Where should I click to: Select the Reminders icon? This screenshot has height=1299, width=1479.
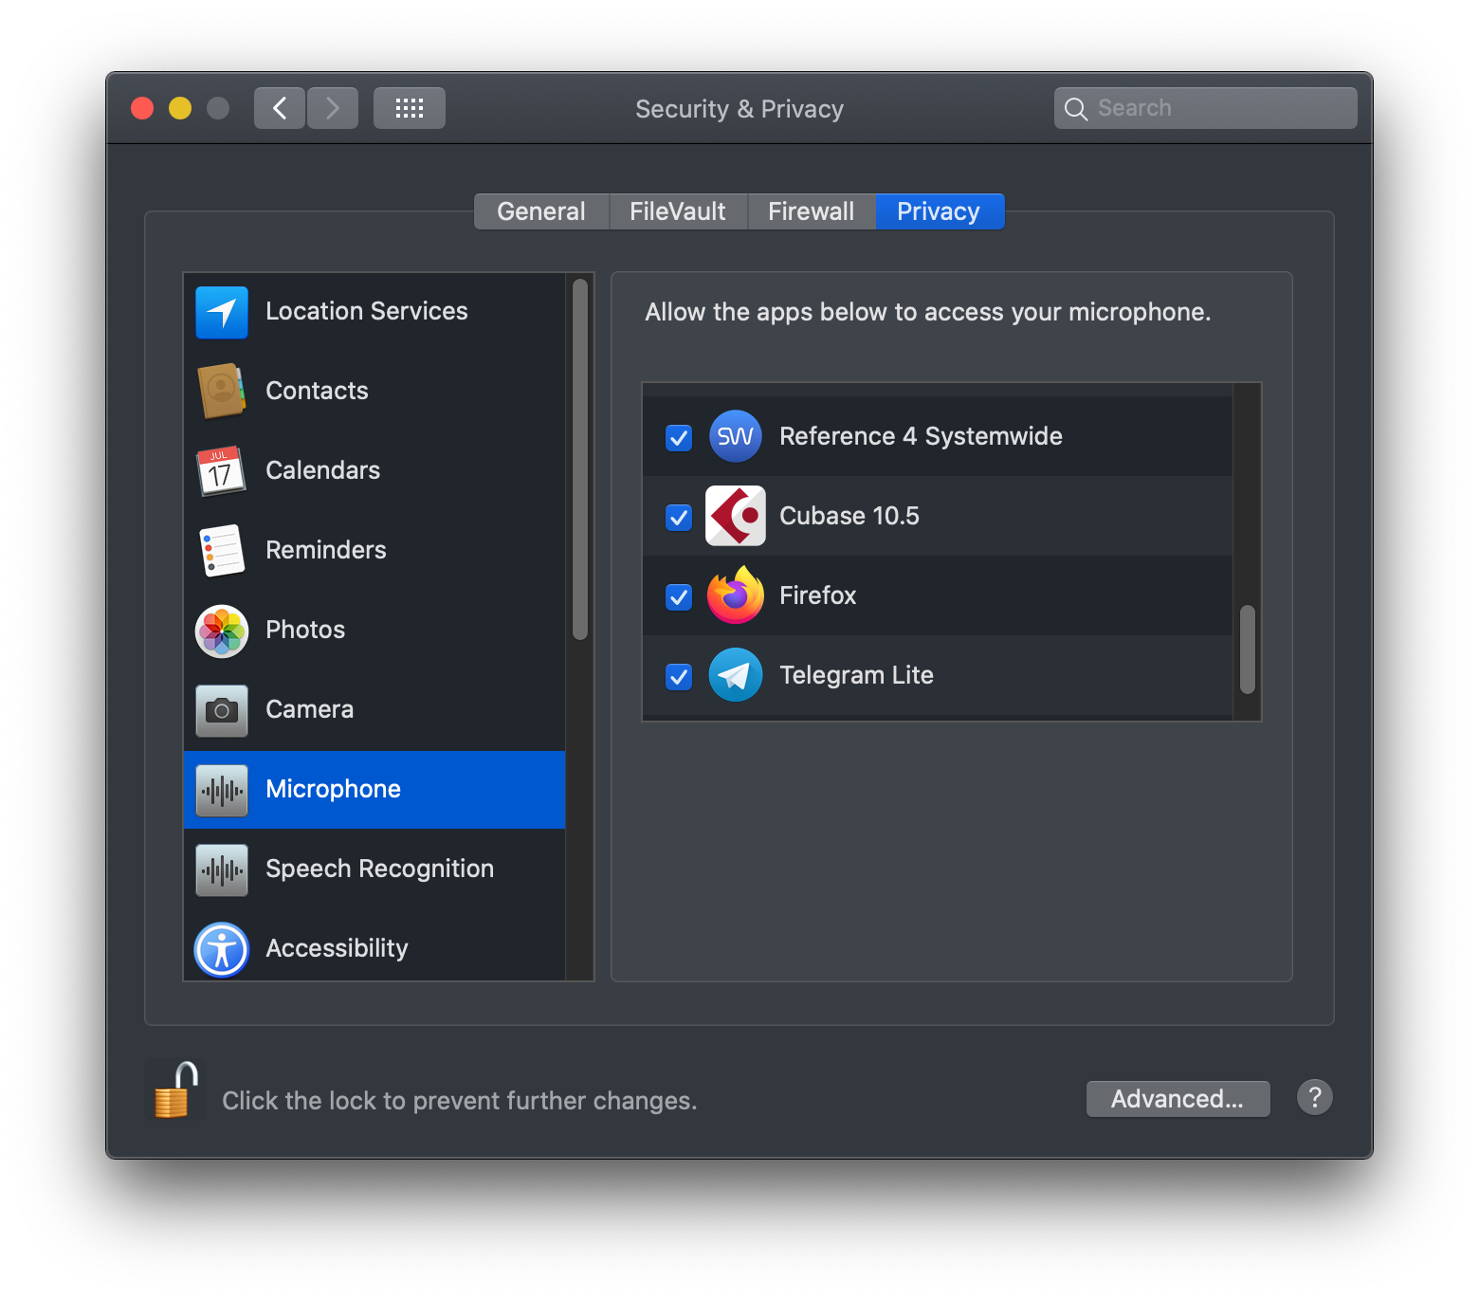point(221,550)
